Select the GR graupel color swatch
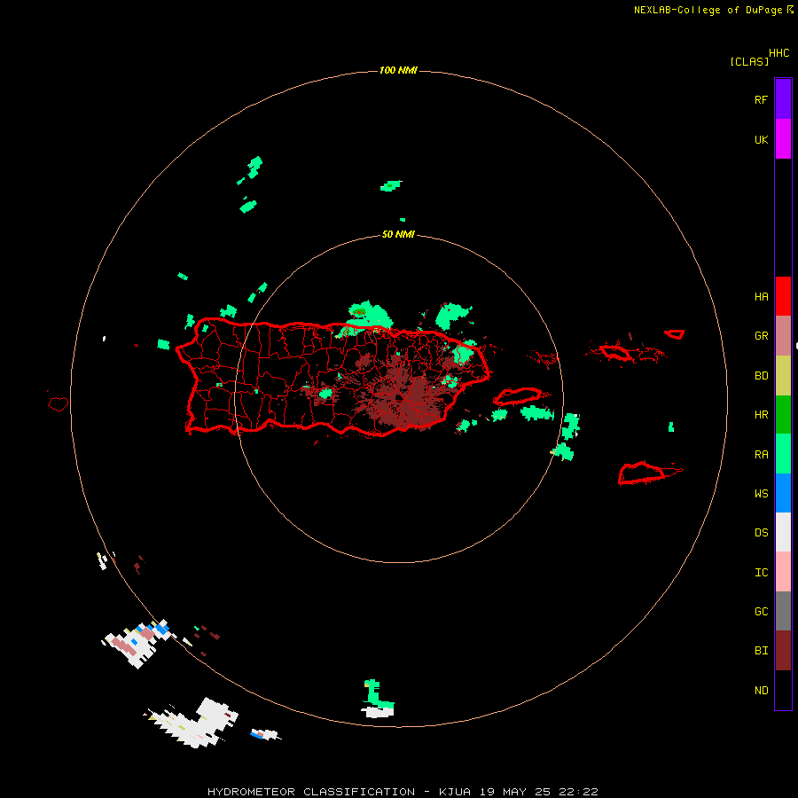Image resolution: width=798 pixels, height=798 pixels. [783, 335]
